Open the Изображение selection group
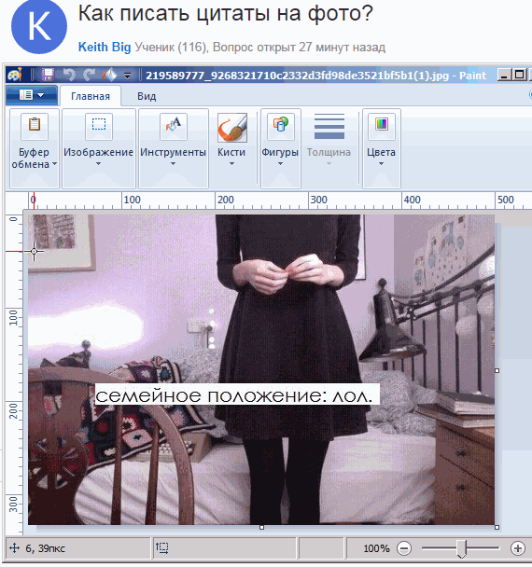Image resolution: width=532 pixels, height=567 pixels. pyautogui.click(x=98, y=148)
